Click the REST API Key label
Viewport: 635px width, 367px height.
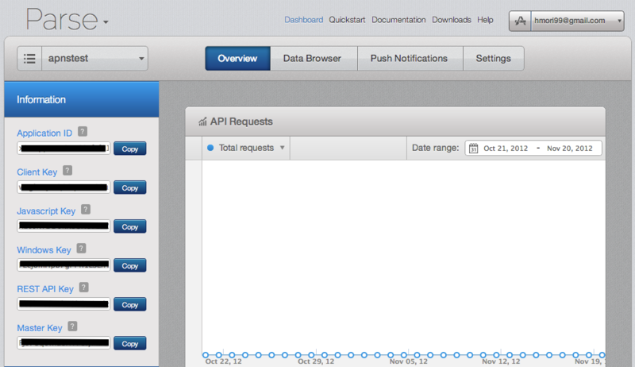click(45, 289)
